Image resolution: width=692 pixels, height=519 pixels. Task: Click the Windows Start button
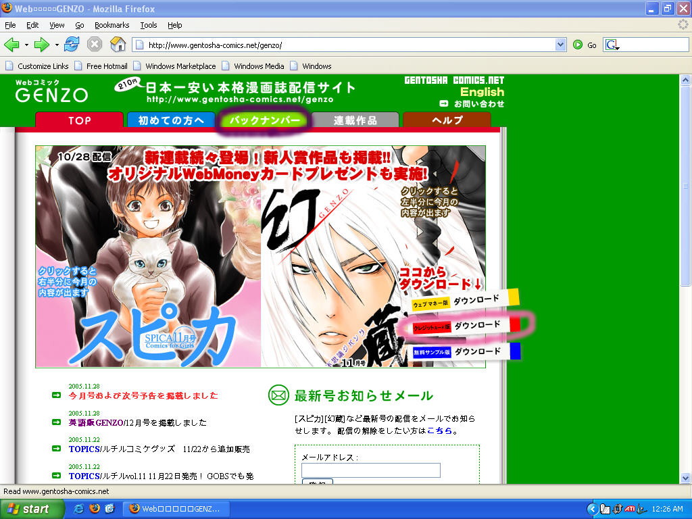click(28, 509)
